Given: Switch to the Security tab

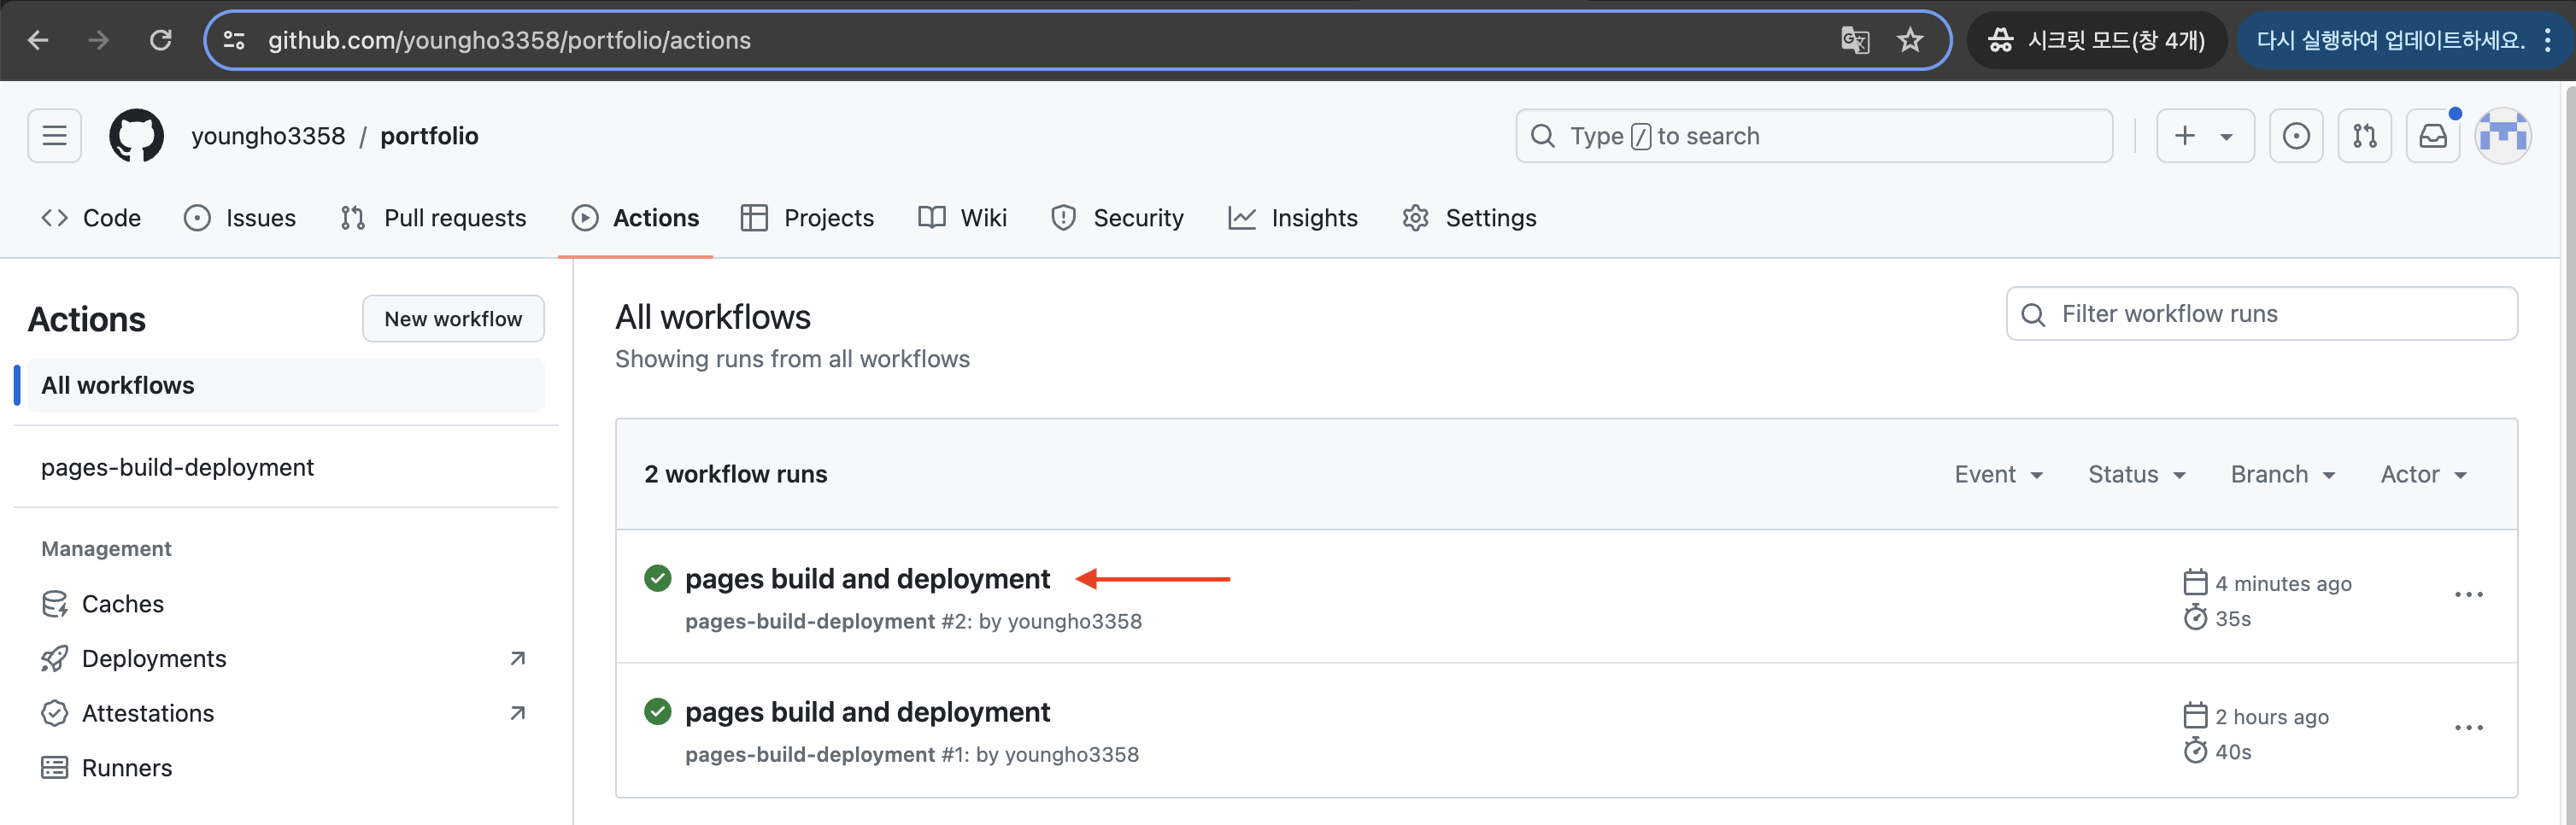Looking at the screenshot, I should pyautogui.click(x=1117, y=218).
